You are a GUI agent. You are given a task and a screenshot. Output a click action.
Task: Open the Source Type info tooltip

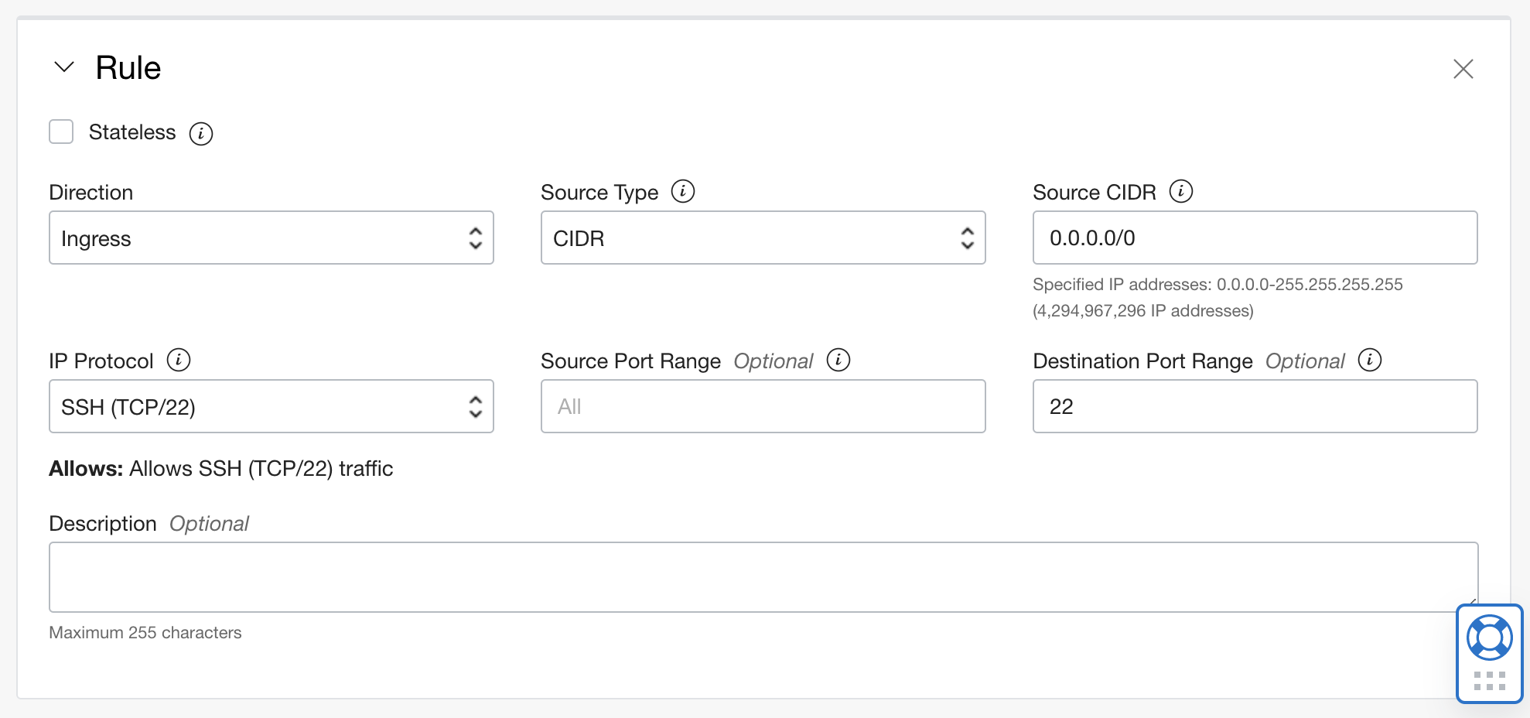[x=683, y=191]
